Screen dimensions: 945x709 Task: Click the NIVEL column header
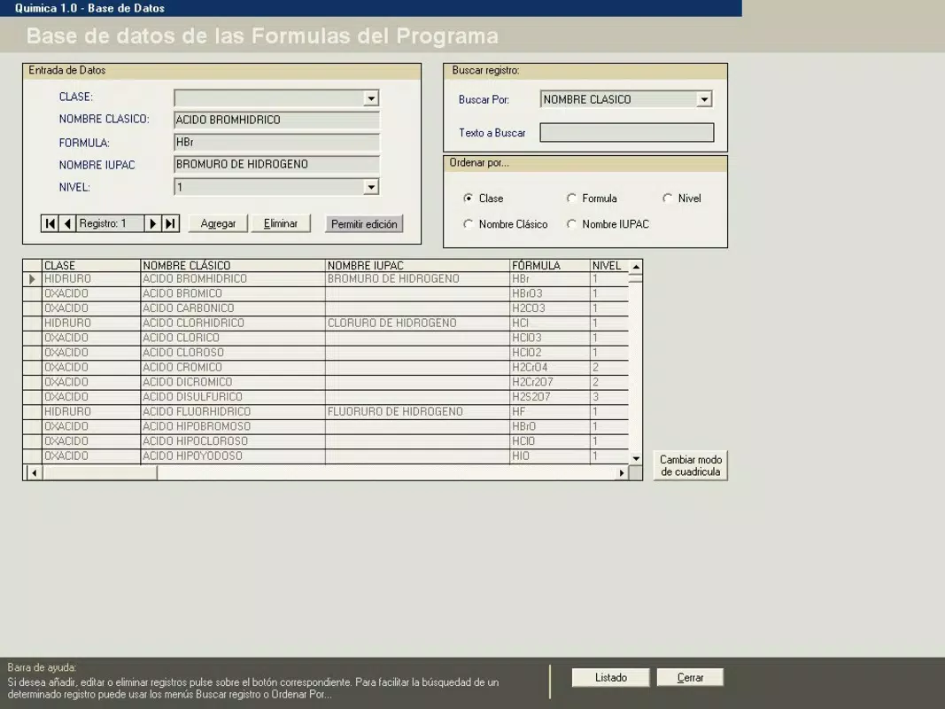609,266
